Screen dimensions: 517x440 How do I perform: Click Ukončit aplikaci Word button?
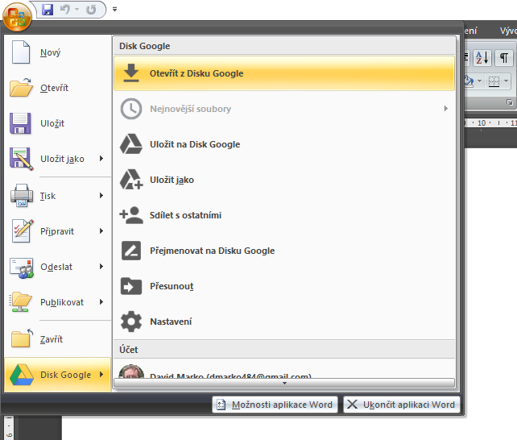pyautogui.click(x=402, y=405)
